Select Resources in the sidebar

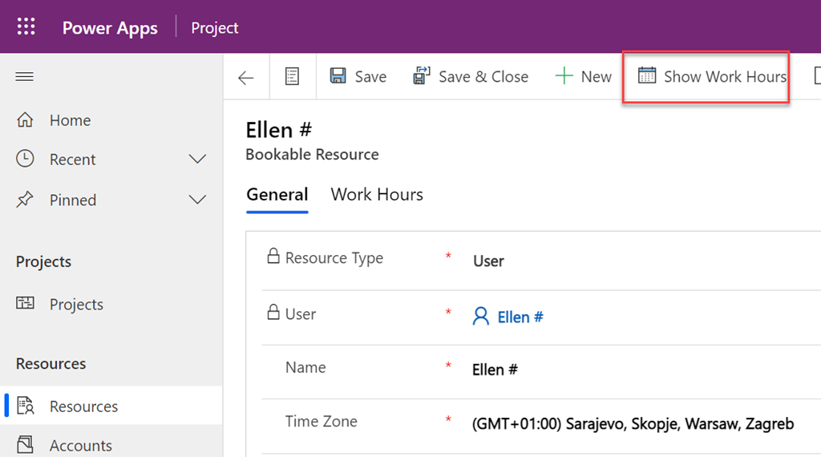tap(83, 406)
